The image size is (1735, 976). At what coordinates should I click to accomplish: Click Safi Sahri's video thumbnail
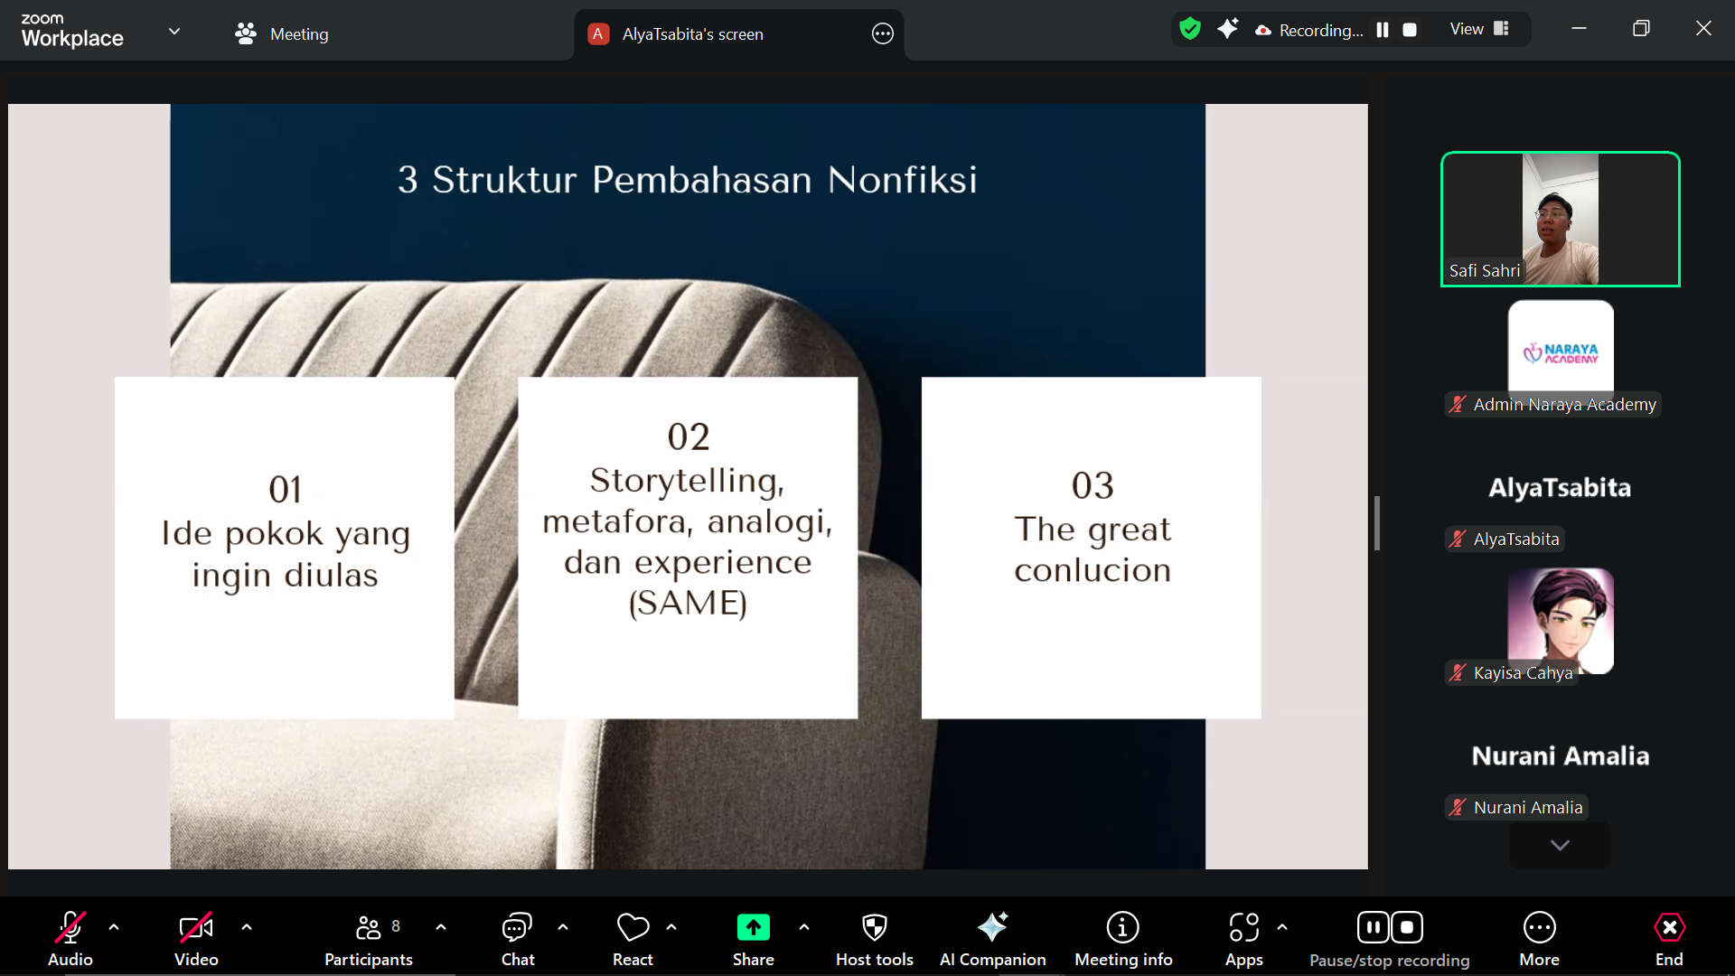(1560, 219)
